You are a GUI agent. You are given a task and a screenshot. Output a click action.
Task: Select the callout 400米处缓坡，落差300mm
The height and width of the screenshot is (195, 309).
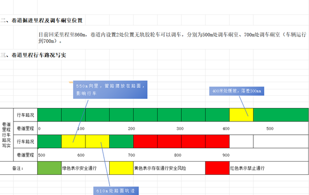(236, 91)
